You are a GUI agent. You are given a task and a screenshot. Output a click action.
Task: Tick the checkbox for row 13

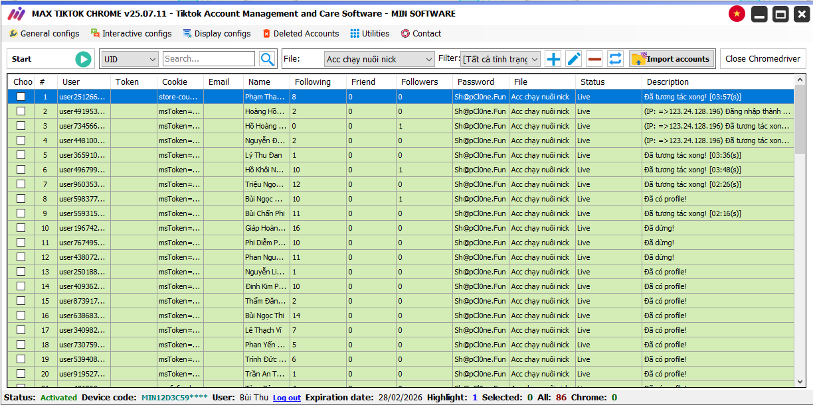click(21, 272)
